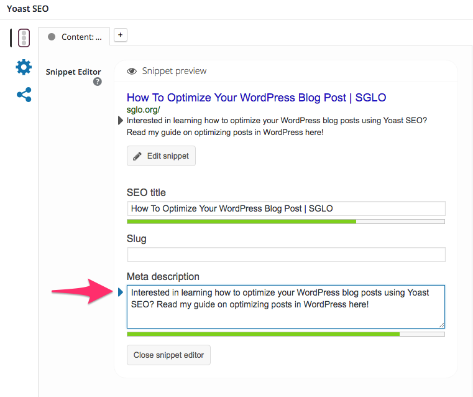Click into the Meta description textarea
Screen dimensions: 473x397
point(286,306)
